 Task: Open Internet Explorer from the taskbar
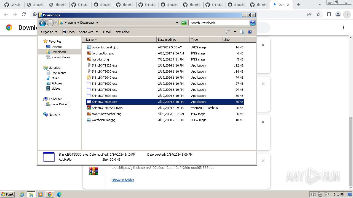click(x=22, y=194)
